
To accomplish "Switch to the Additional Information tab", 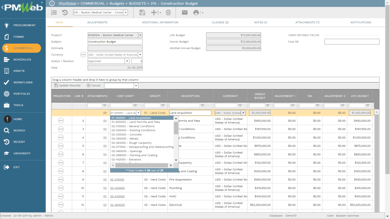I will [x=160, y=22].
